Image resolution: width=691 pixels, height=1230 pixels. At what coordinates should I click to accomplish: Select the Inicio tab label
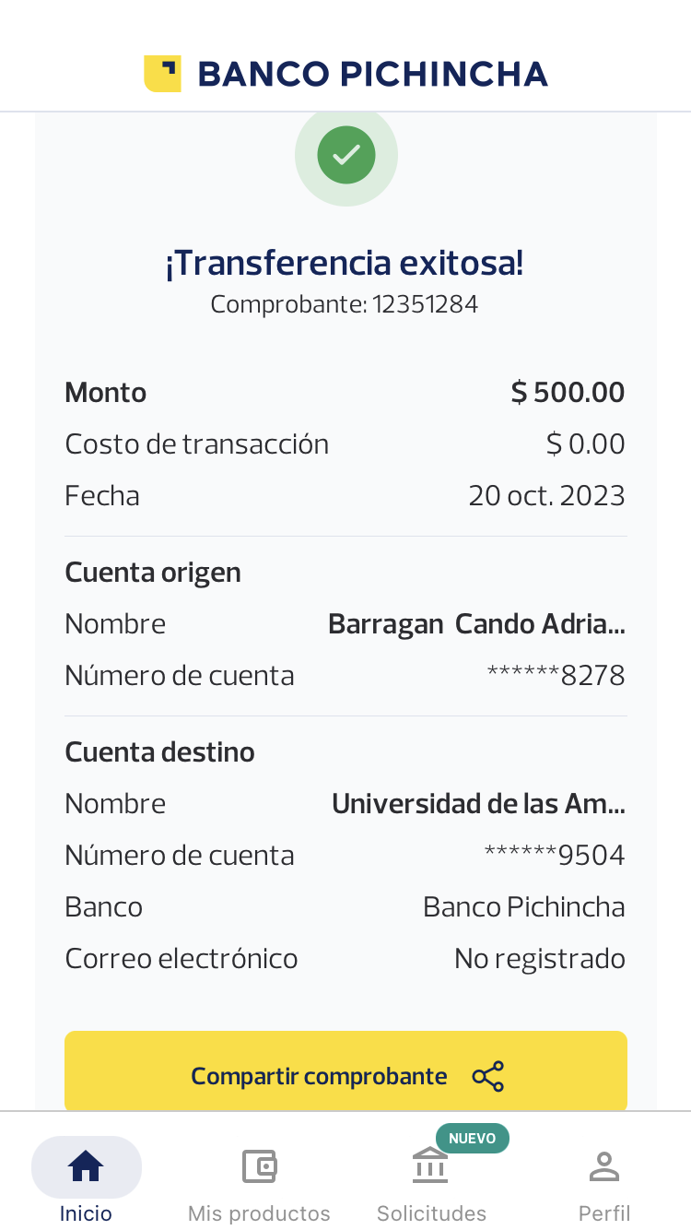coord(86,1212)
